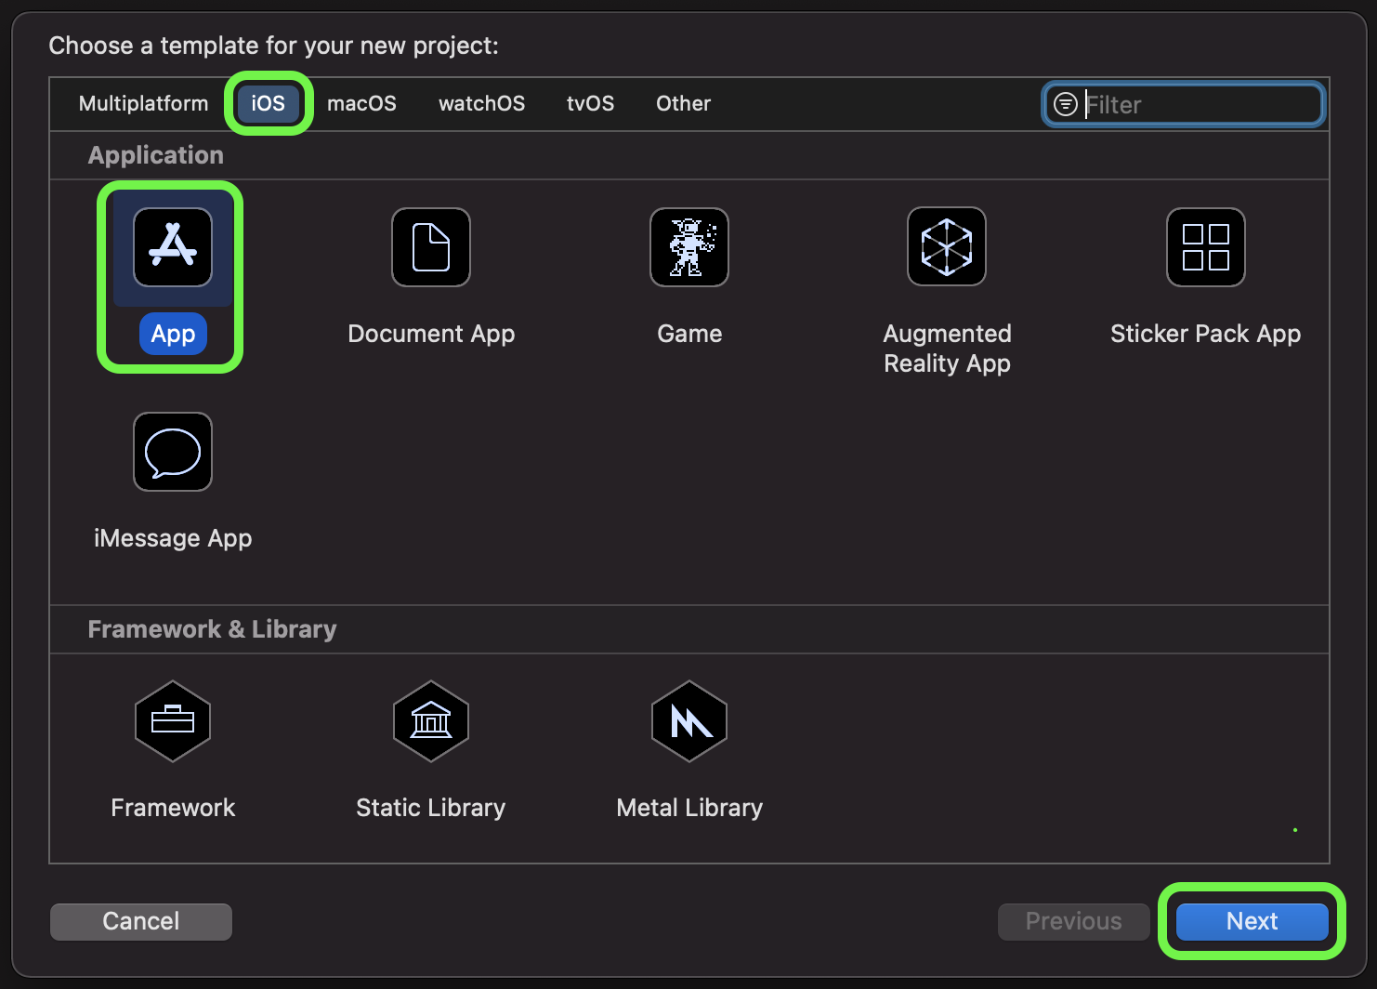Choose the Static Library building icon
Image resolution: width=1377 pixels, height=989 pixels.
[431, 721]
